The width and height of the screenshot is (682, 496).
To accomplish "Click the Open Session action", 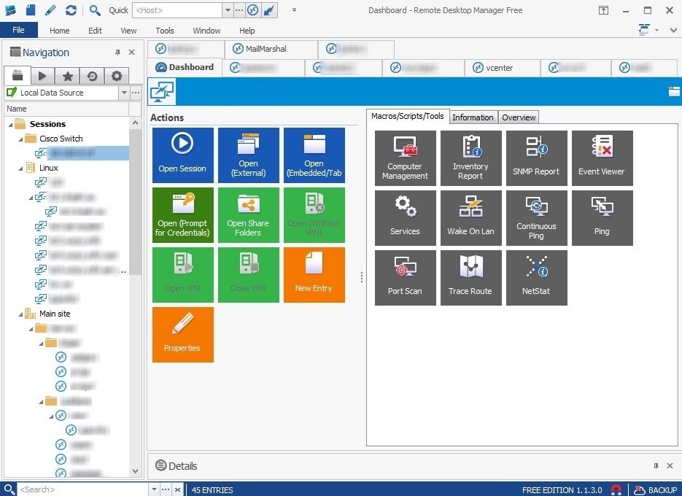I will [182, 155].
